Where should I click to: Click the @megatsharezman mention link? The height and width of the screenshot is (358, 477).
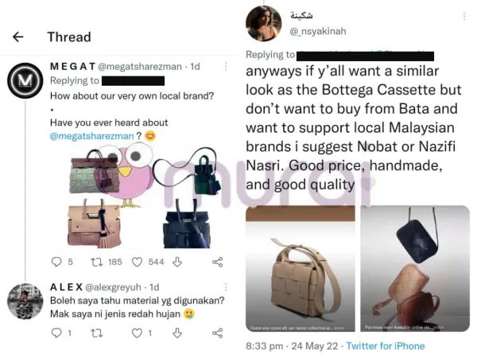tap(92, 136)
